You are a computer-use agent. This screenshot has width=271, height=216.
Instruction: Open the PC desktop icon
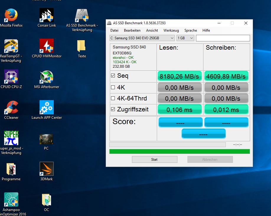pyautogui.click(x=46, y=139)
